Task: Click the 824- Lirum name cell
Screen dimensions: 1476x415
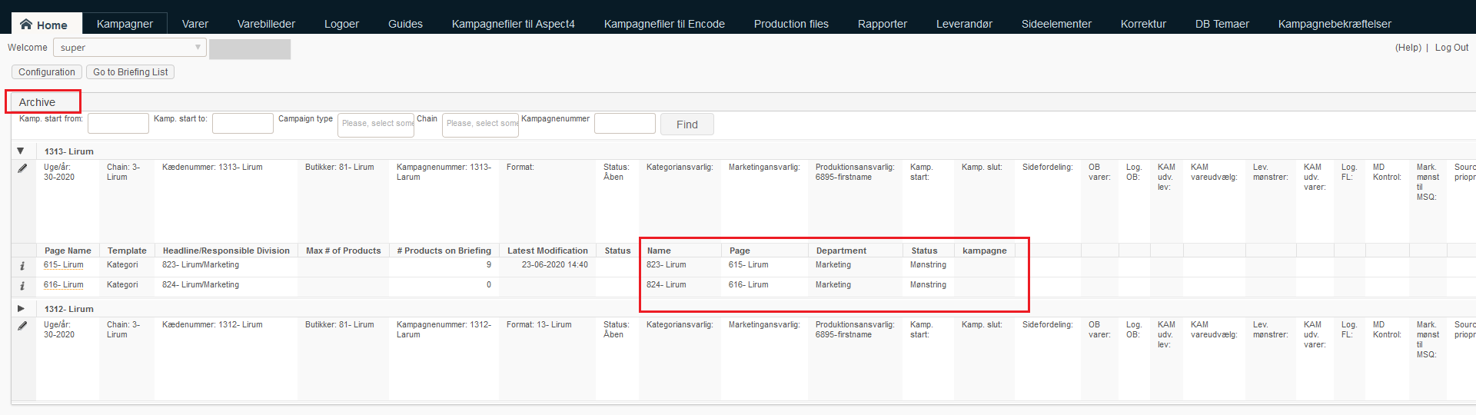Action: pyautogui.click(x=667, y=285)
